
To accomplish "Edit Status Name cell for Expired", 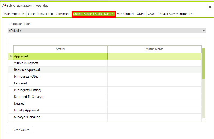I will 155,103.
